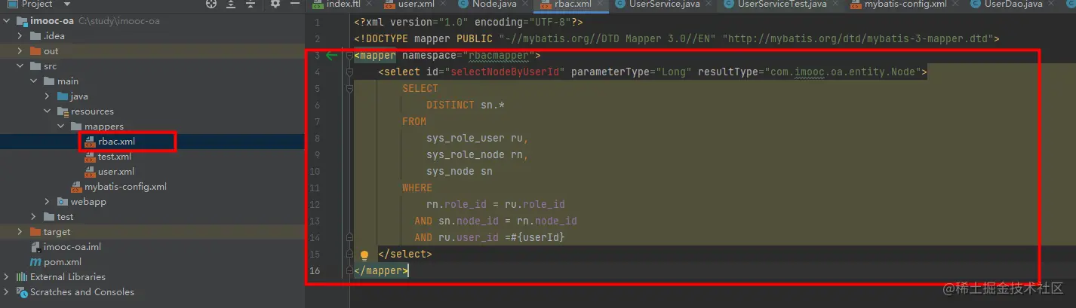Expand the java folder arrow
This screenshot has height=308, width=1076.
[x=48, y=96]
